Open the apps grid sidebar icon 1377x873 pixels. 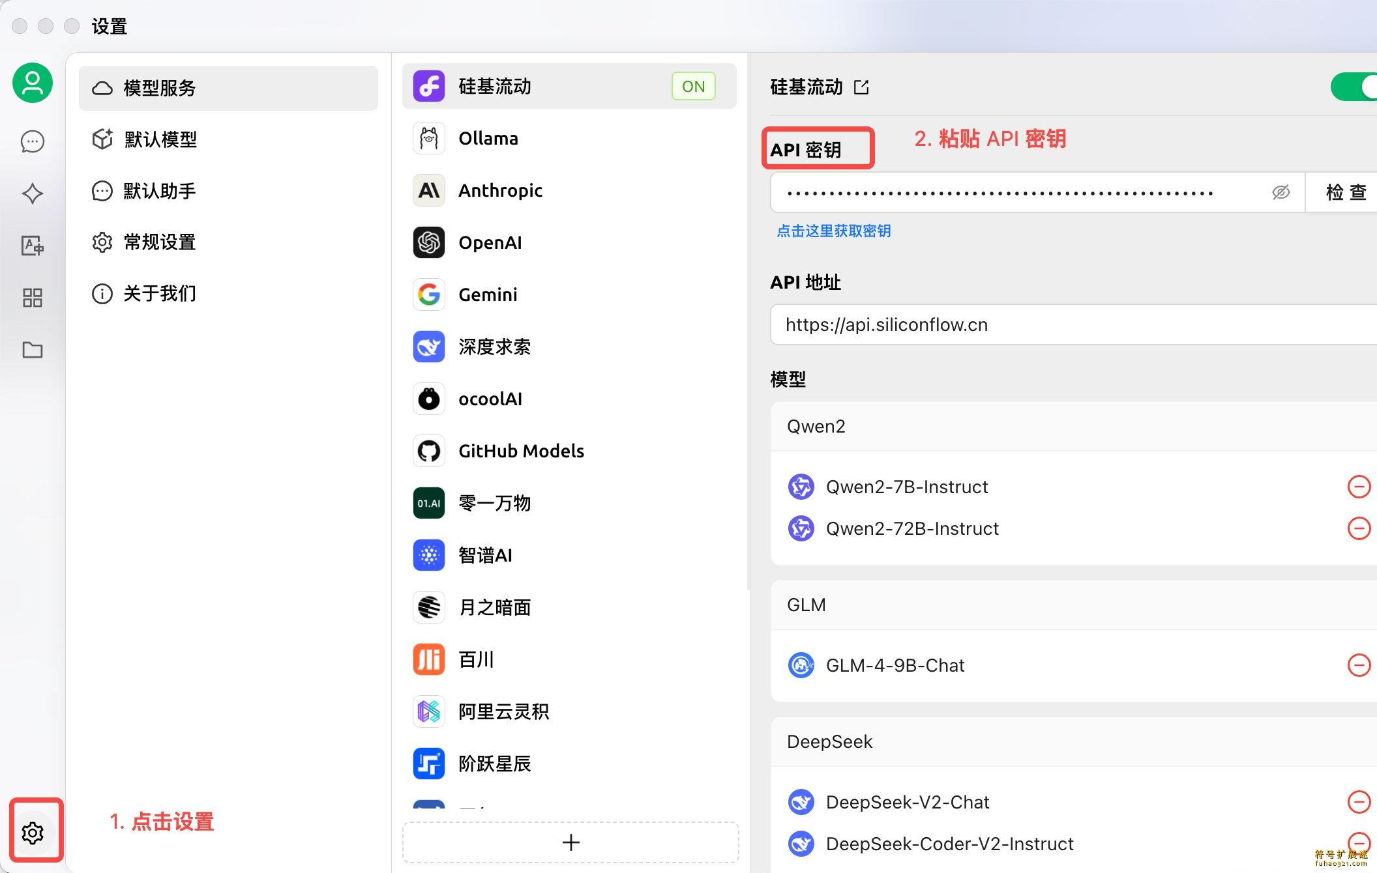[x=33, y=298]
